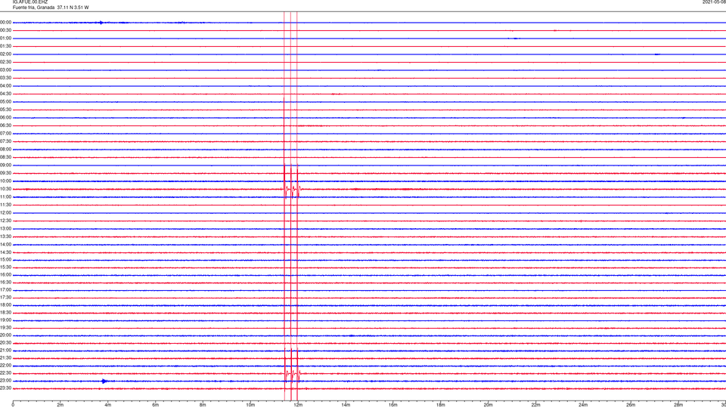Click the 12:30 trace row label

pyautogui.click(x=5, y=221)
